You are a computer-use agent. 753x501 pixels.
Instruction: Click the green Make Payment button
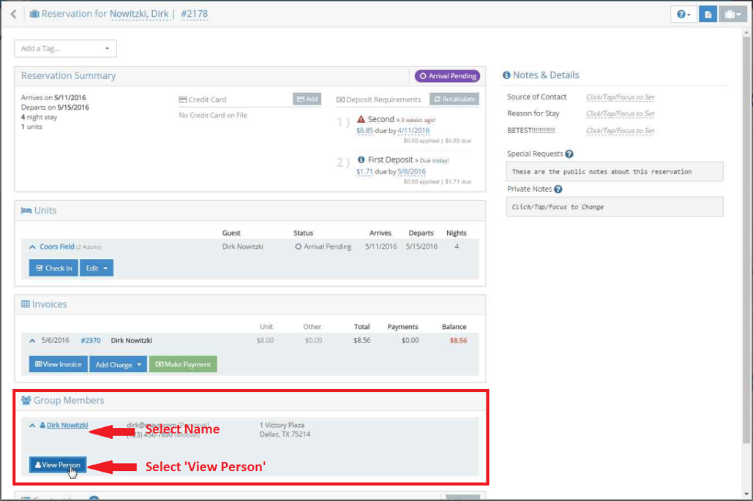[x=183, y=364]
